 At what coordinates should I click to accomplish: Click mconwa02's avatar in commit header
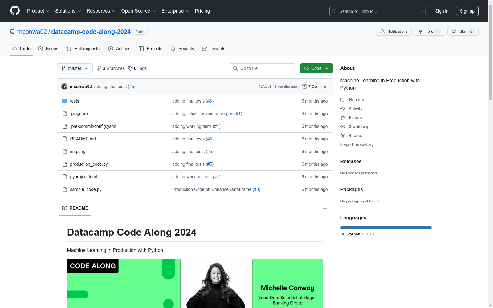(x=64, y=87)
